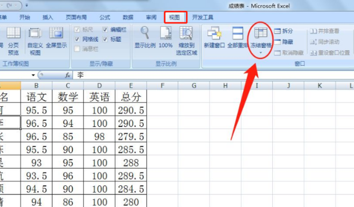
Task: Click Unhide window (取消隐藏)
Action: pos(289,53)
